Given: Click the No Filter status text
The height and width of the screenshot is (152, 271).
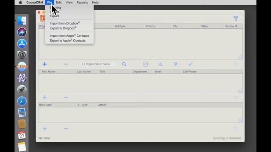Looking at the screenshot, I should [44, 138].
